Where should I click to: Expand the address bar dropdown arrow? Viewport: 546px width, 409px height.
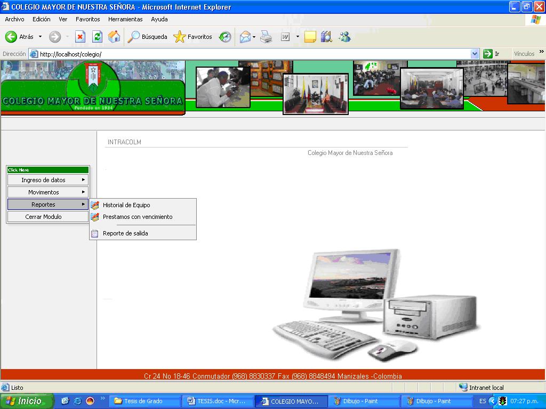tap(475, 54)
